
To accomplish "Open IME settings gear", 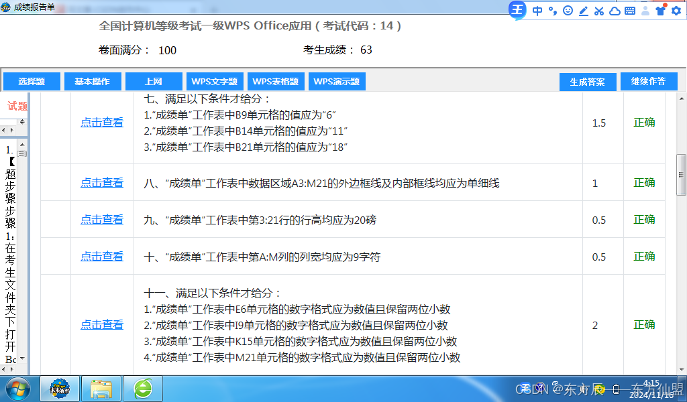I will click(x=676, y=11).
